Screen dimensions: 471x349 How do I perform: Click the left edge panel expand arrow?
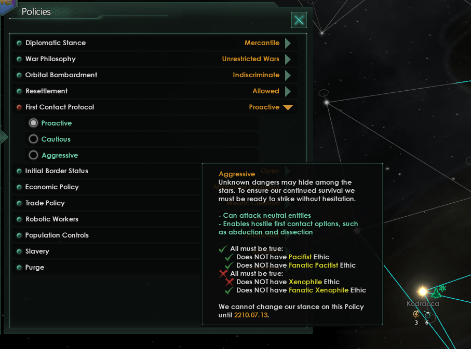(x=4, y=137)
